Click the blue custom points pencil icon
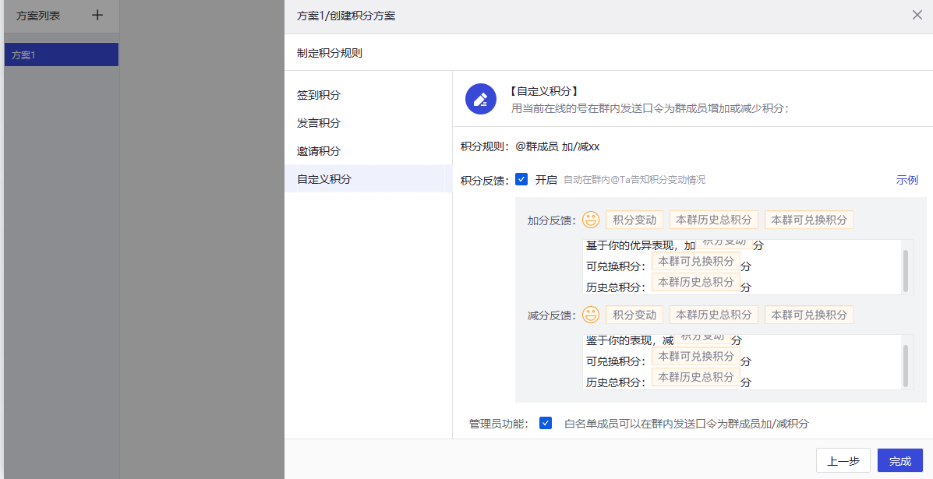Screen dimensions: 933x479 point(481,99)
